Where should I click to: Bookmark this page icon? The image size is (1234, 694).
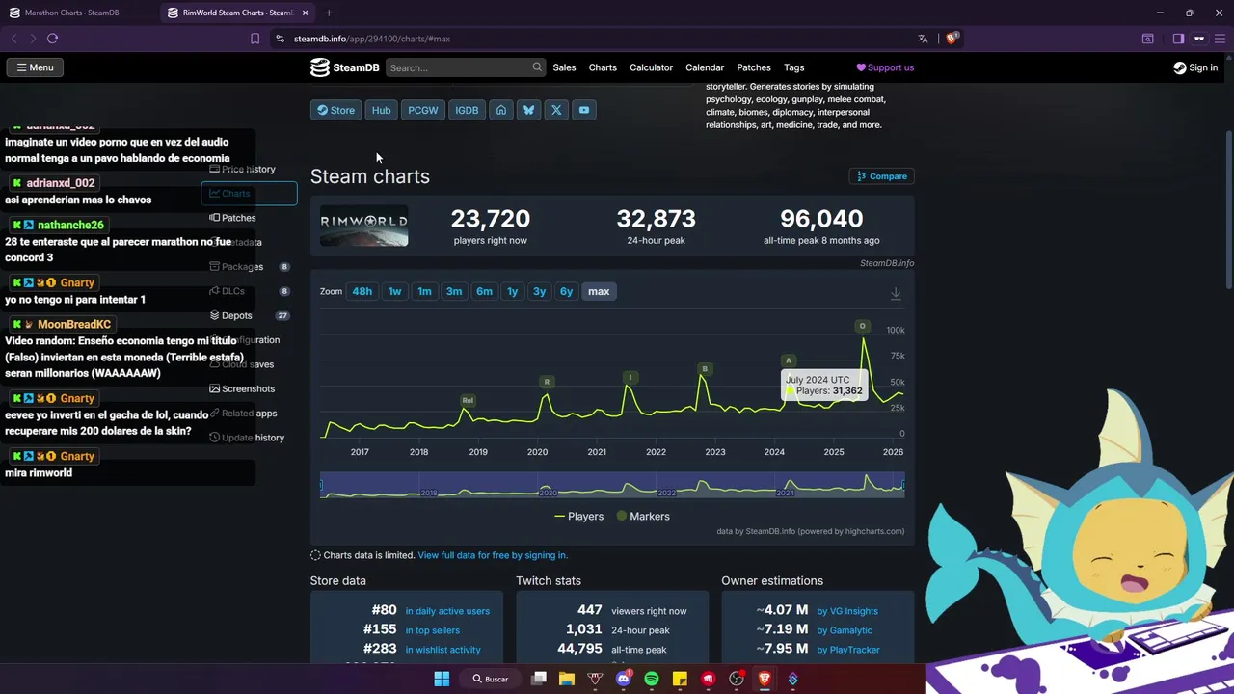[x=255, y=39]
